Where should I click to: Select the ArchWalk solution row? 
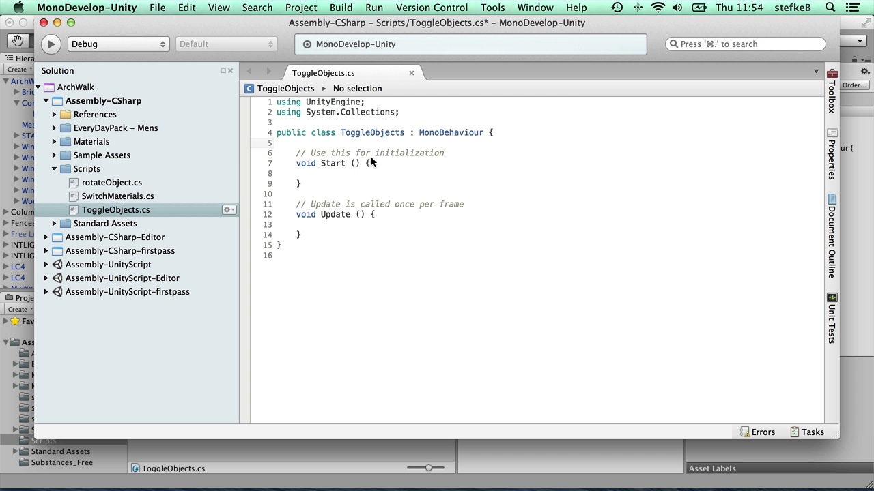(137, 87)
